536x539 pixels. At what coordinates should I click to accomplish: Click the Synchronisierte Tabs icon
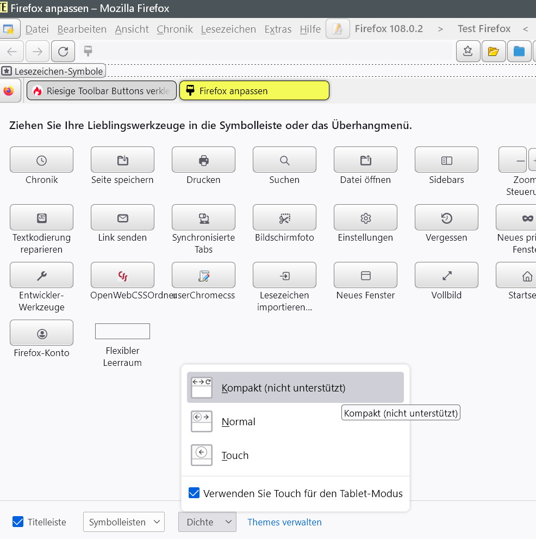coord(203,218)
